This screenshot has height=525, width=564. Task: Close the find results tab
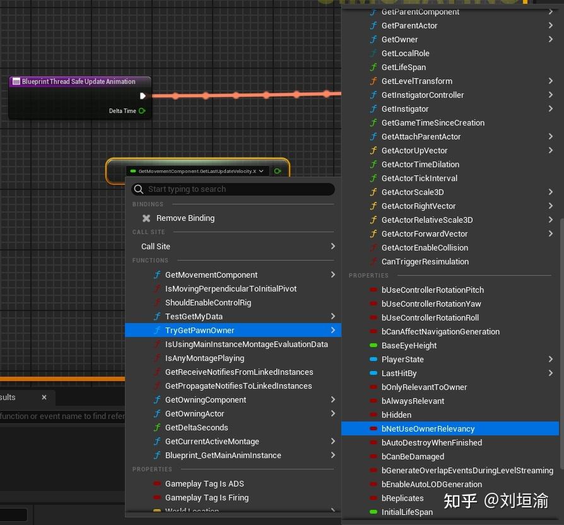click(x=44, y=398)
